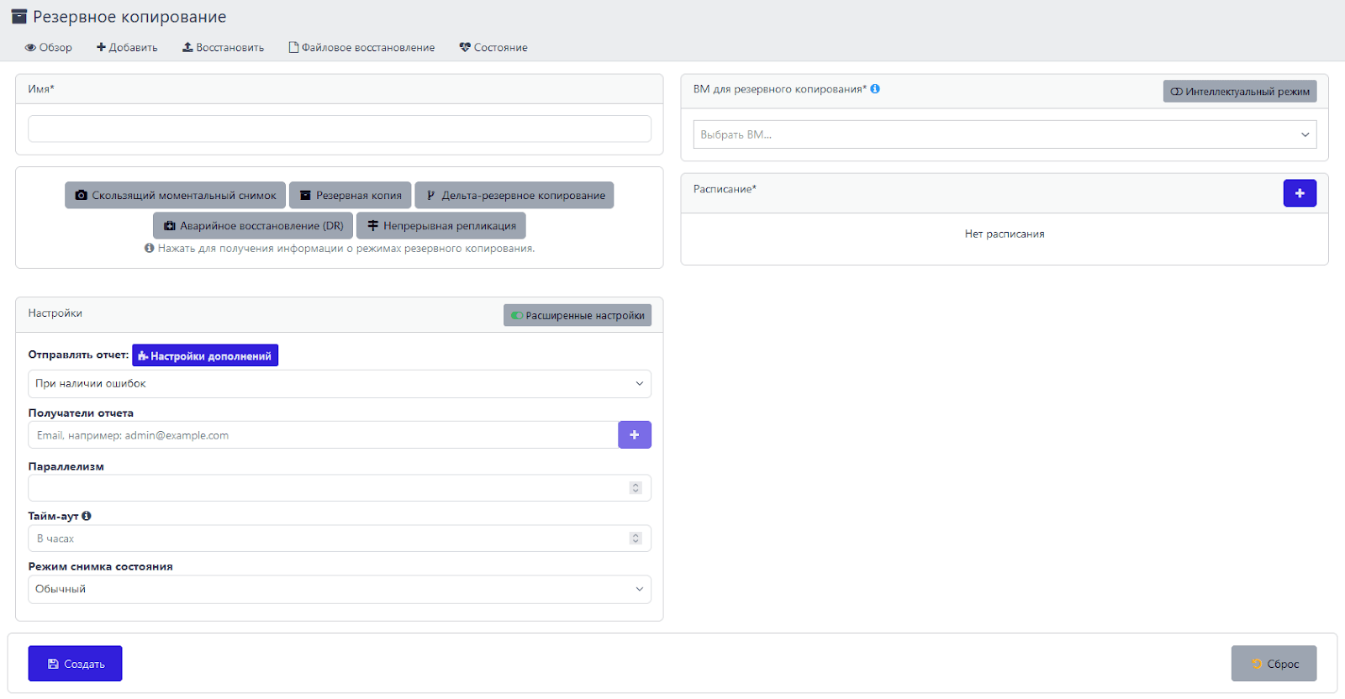Select Скользящий моментальный снимок backup mode

coord(175,196)
